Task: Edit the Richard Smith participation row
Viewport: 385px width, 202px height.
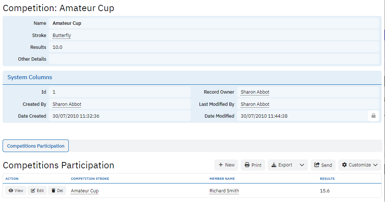Action: [x=37, y=191]
